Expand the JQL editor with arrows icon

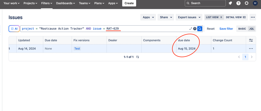coord(191,29)
